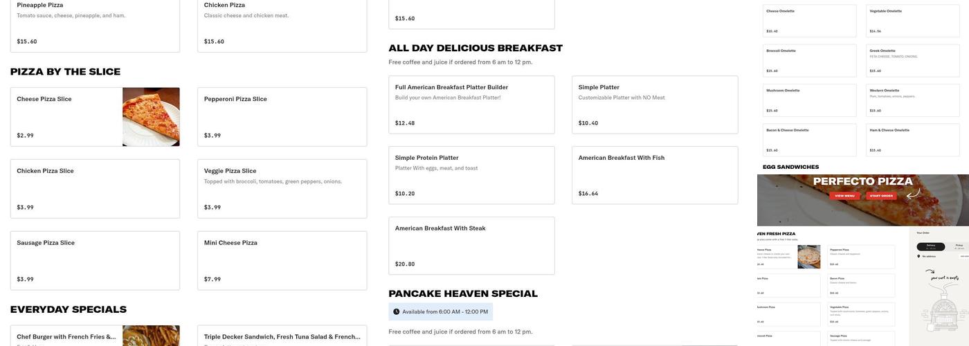Viewport: 969px width, 346px height.
Task: Open the Cheese Pizza Slice photo
Action: click(151, 117)
